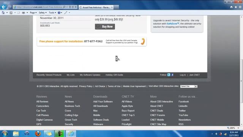Open the Safety dropdown menu
The image size is (243, 137).
click(x=43, y=13)
